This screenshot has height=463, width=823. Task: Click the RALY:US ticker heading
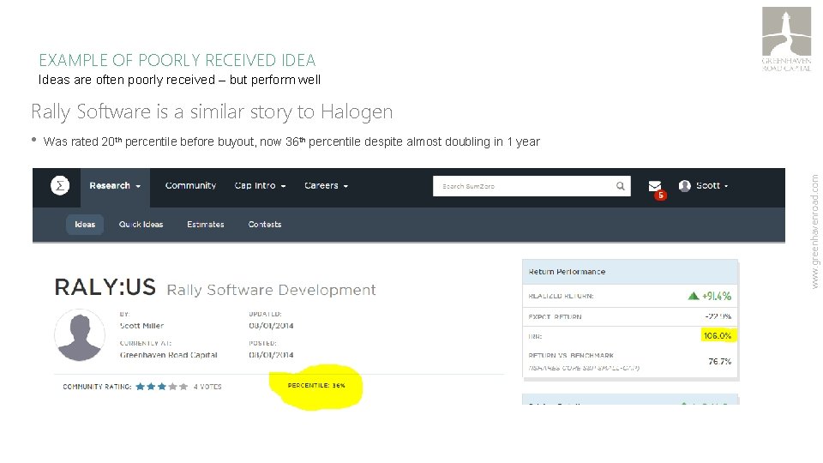pyautogui.click(x=105, y=287)
